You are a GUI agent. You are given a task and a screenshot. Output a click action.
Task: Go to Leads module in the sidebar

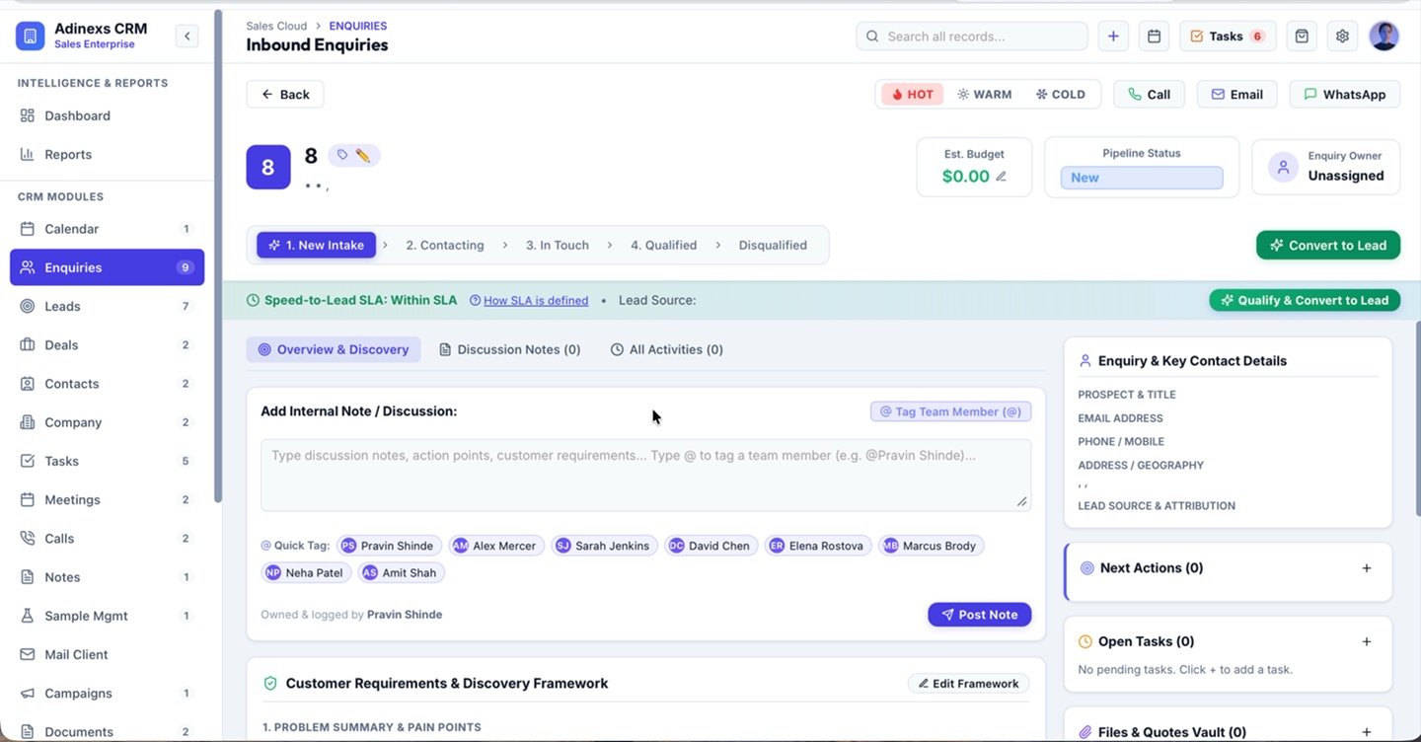coord(107,306)
